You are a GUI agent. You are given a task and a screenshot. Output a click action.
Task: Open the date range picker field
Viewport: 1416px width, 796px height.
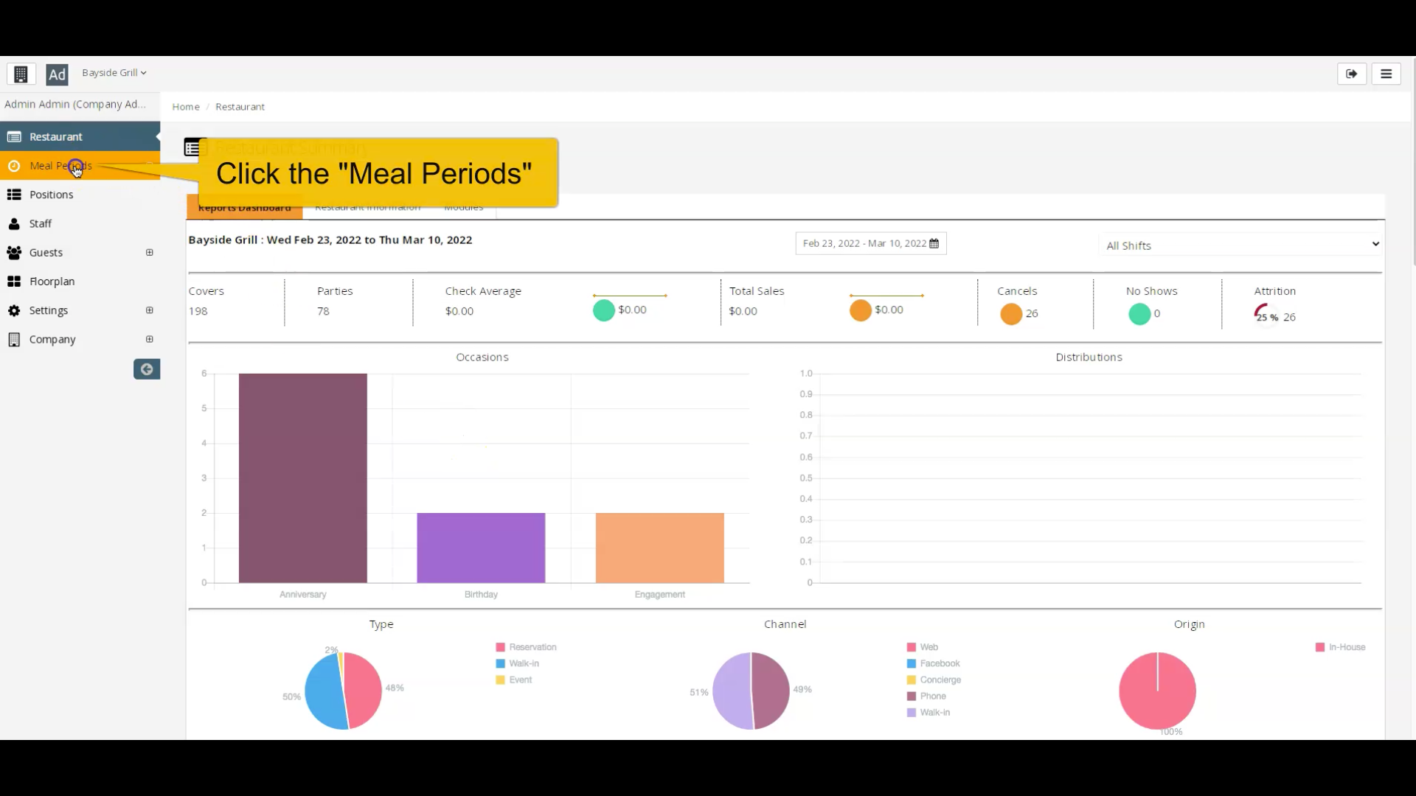click(x=871, y=243)
